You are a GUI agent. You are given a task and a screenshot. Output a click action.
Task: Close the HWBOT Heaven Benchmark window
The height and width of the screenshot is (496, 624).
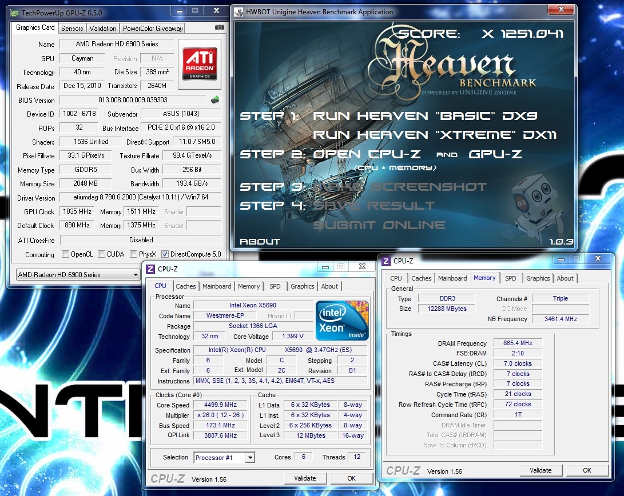point(561,10)
